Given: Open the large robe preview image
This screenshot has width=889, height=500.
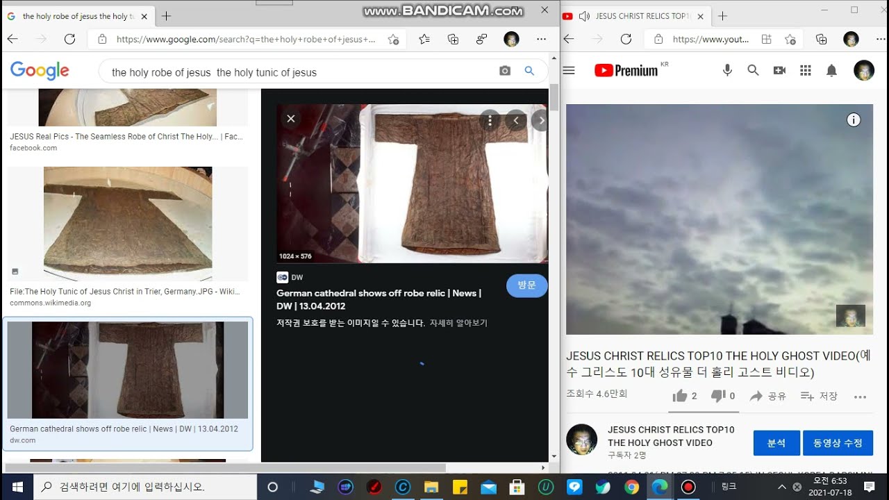Looking at the screenshot, I should (413, 183).
